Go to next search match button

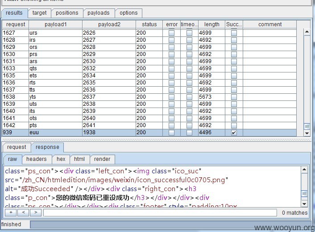36,212
